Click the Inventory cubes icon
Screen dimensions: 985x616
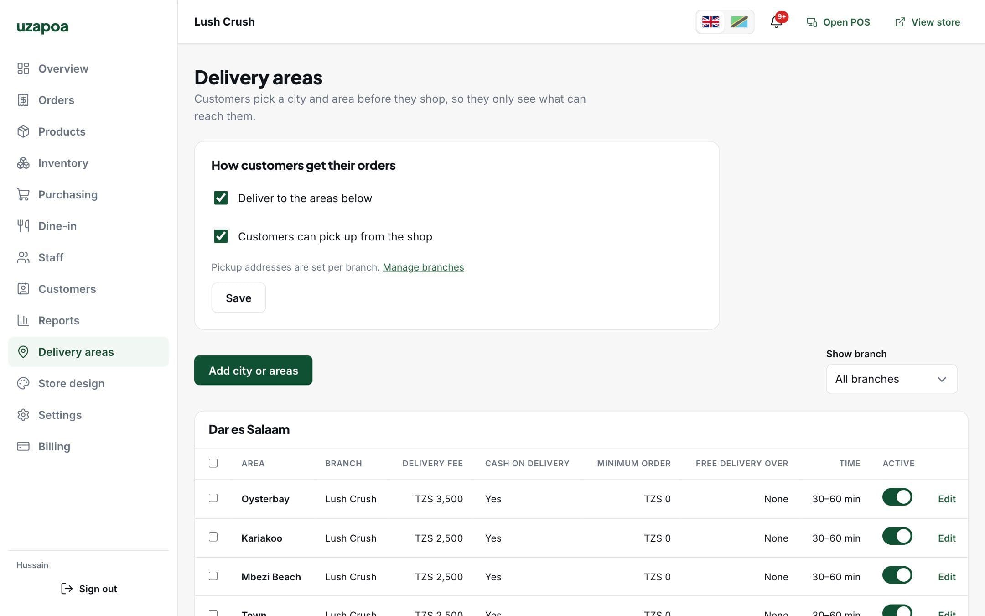pos(23,163)
